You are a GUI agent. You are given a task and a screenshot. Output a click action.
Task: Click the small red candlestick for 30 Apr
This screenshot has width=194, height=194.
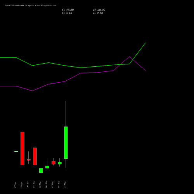click(x=29, y=160)
